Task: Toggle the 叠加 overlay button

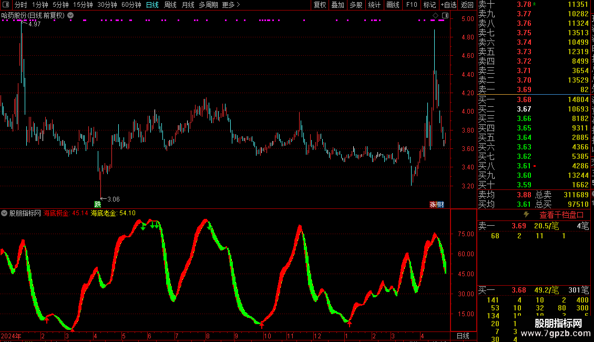Action: 337,5
